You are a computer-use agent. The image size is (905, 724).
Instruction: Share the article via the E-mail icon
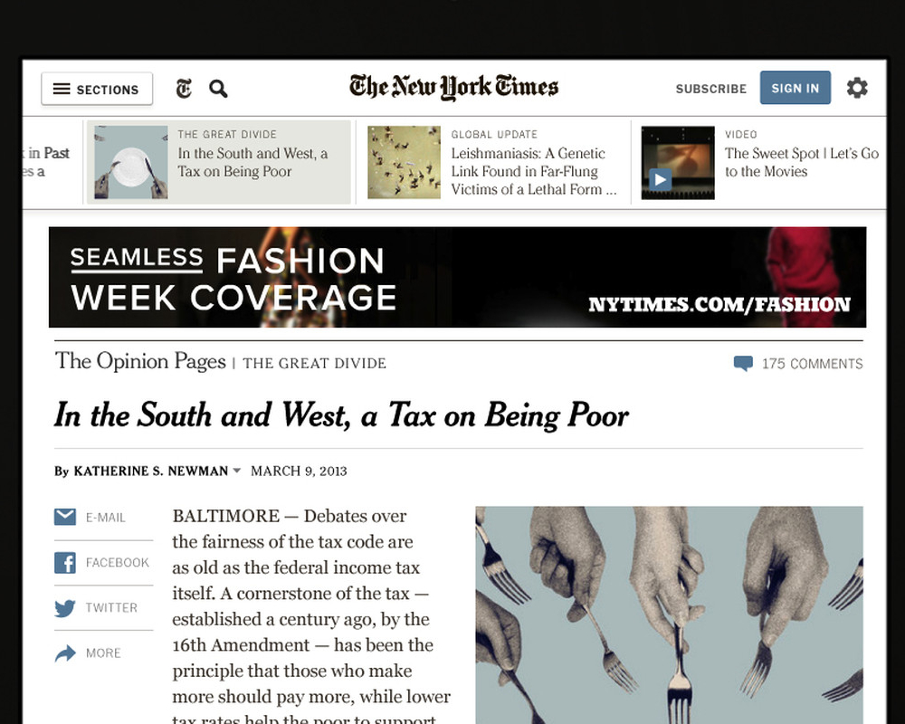[x=65, y=518]
